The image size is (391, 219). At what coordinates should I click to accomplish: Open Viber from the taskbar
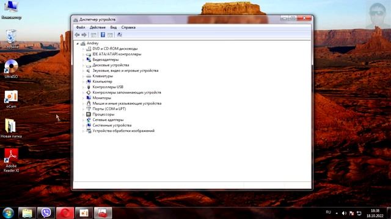pos(46,213)
